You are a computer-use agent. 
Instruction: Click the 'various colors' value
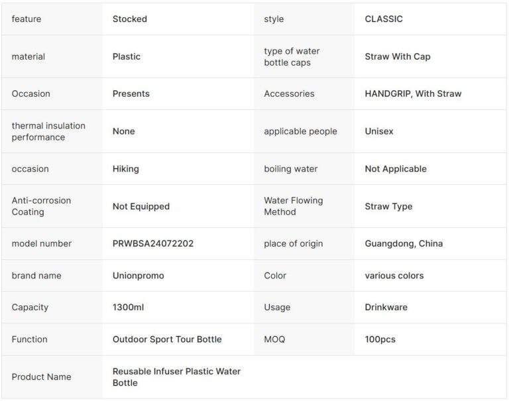394,276
